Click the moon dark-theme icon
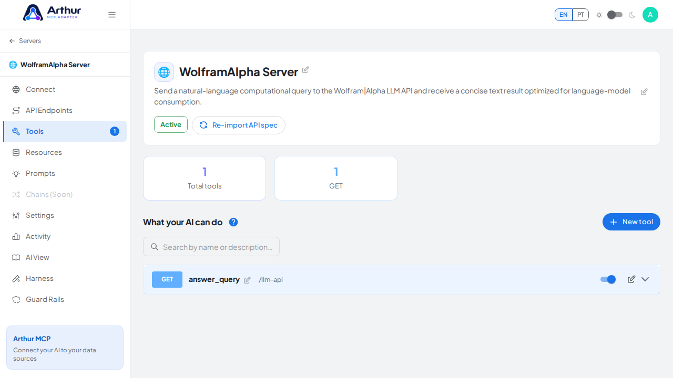Image resolution: width=673 pixels, height=378 pixels. coord(632,15)
